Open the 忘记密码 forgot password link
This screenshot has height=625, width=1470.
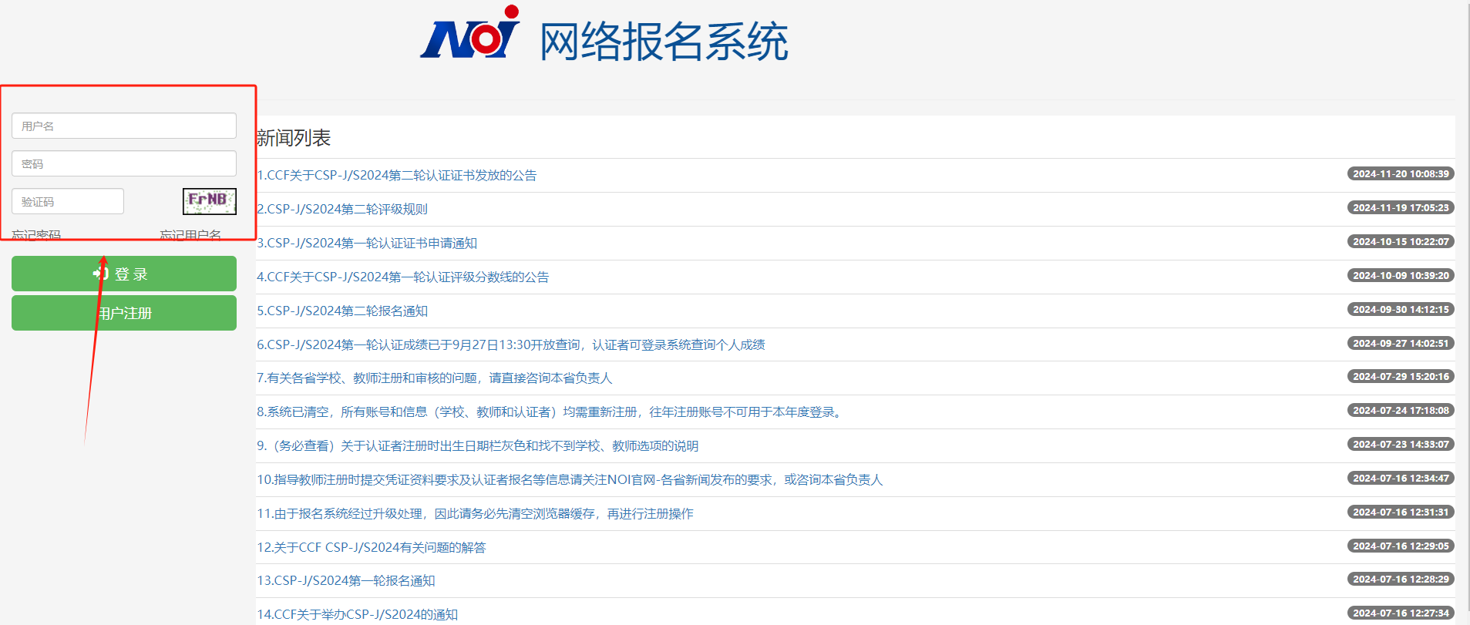[x=36, y=235]
